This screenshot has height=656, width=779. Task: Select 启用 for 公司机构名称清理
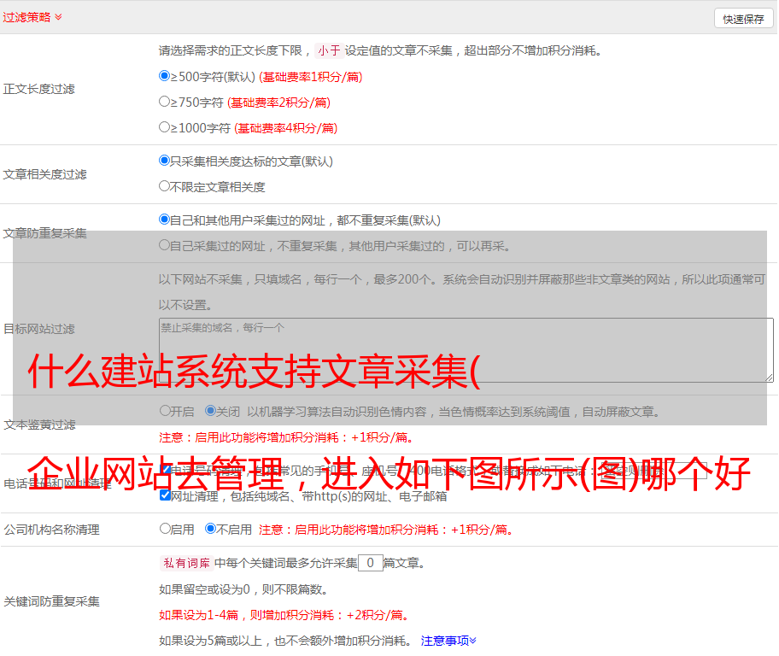[165, 529]
